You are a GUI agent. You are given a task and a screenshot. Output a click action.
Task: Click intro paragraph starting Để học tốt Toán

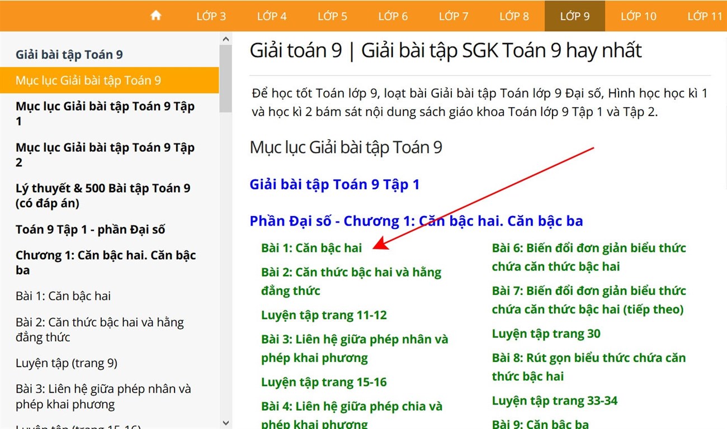(x=480, y=102)
